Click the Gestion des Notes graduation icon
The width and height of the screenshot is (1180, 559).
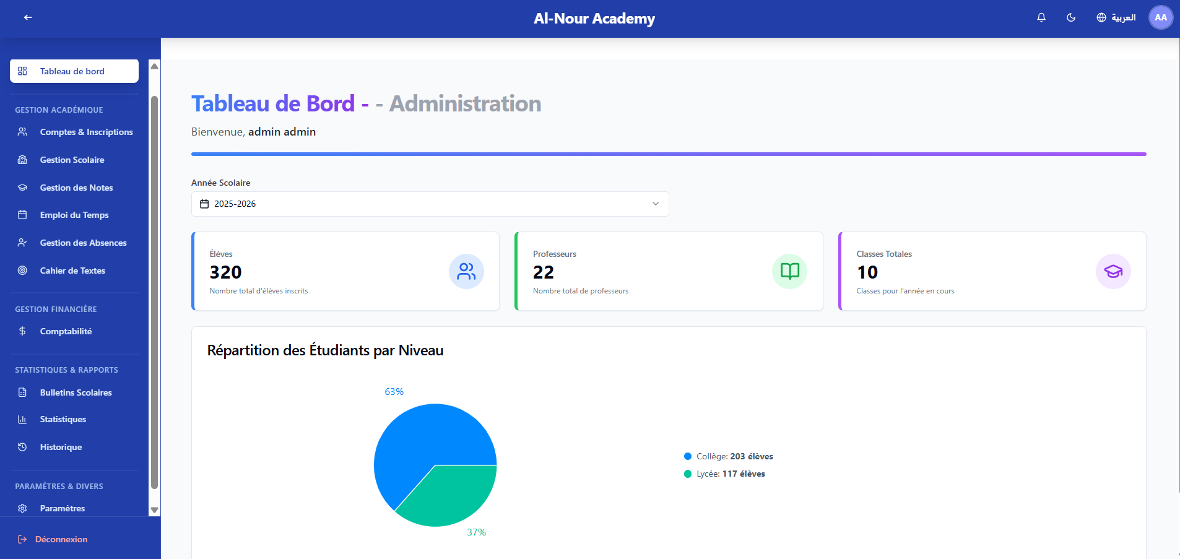22,188
